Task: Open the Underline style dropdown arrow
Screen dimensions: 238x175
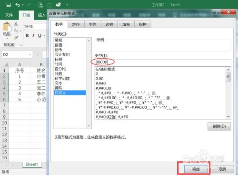Action: click(x=44, y=36)
